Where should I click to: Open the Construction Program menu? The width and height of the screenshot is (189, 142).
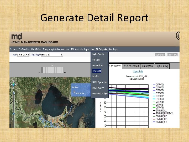point(82,49)
